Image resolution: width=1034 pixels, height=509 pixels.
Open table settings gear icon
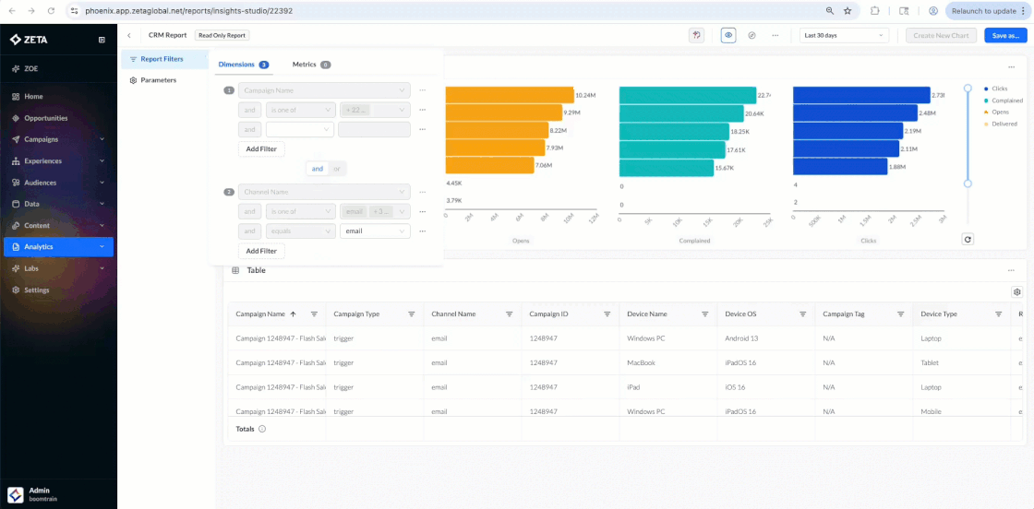(x=1016, y=292)
